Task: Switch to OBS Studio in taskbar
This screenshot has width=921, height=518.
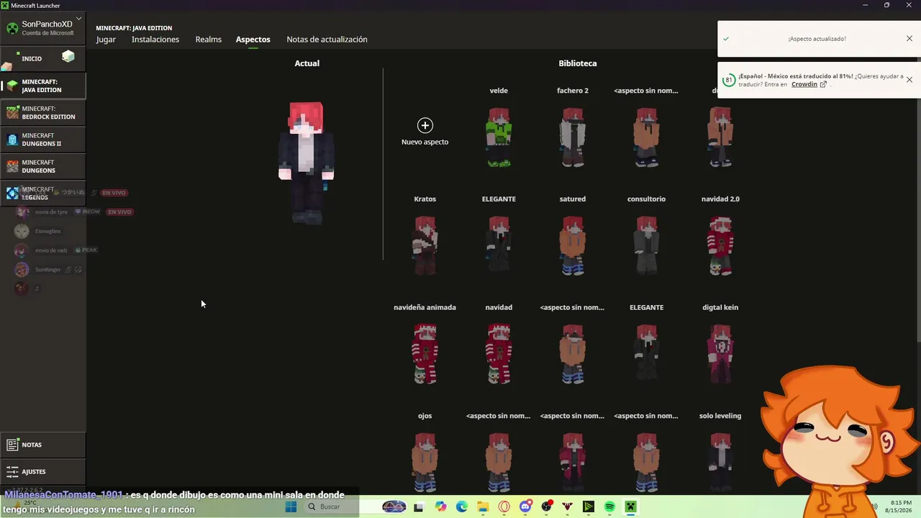Action: pos(546,506)
